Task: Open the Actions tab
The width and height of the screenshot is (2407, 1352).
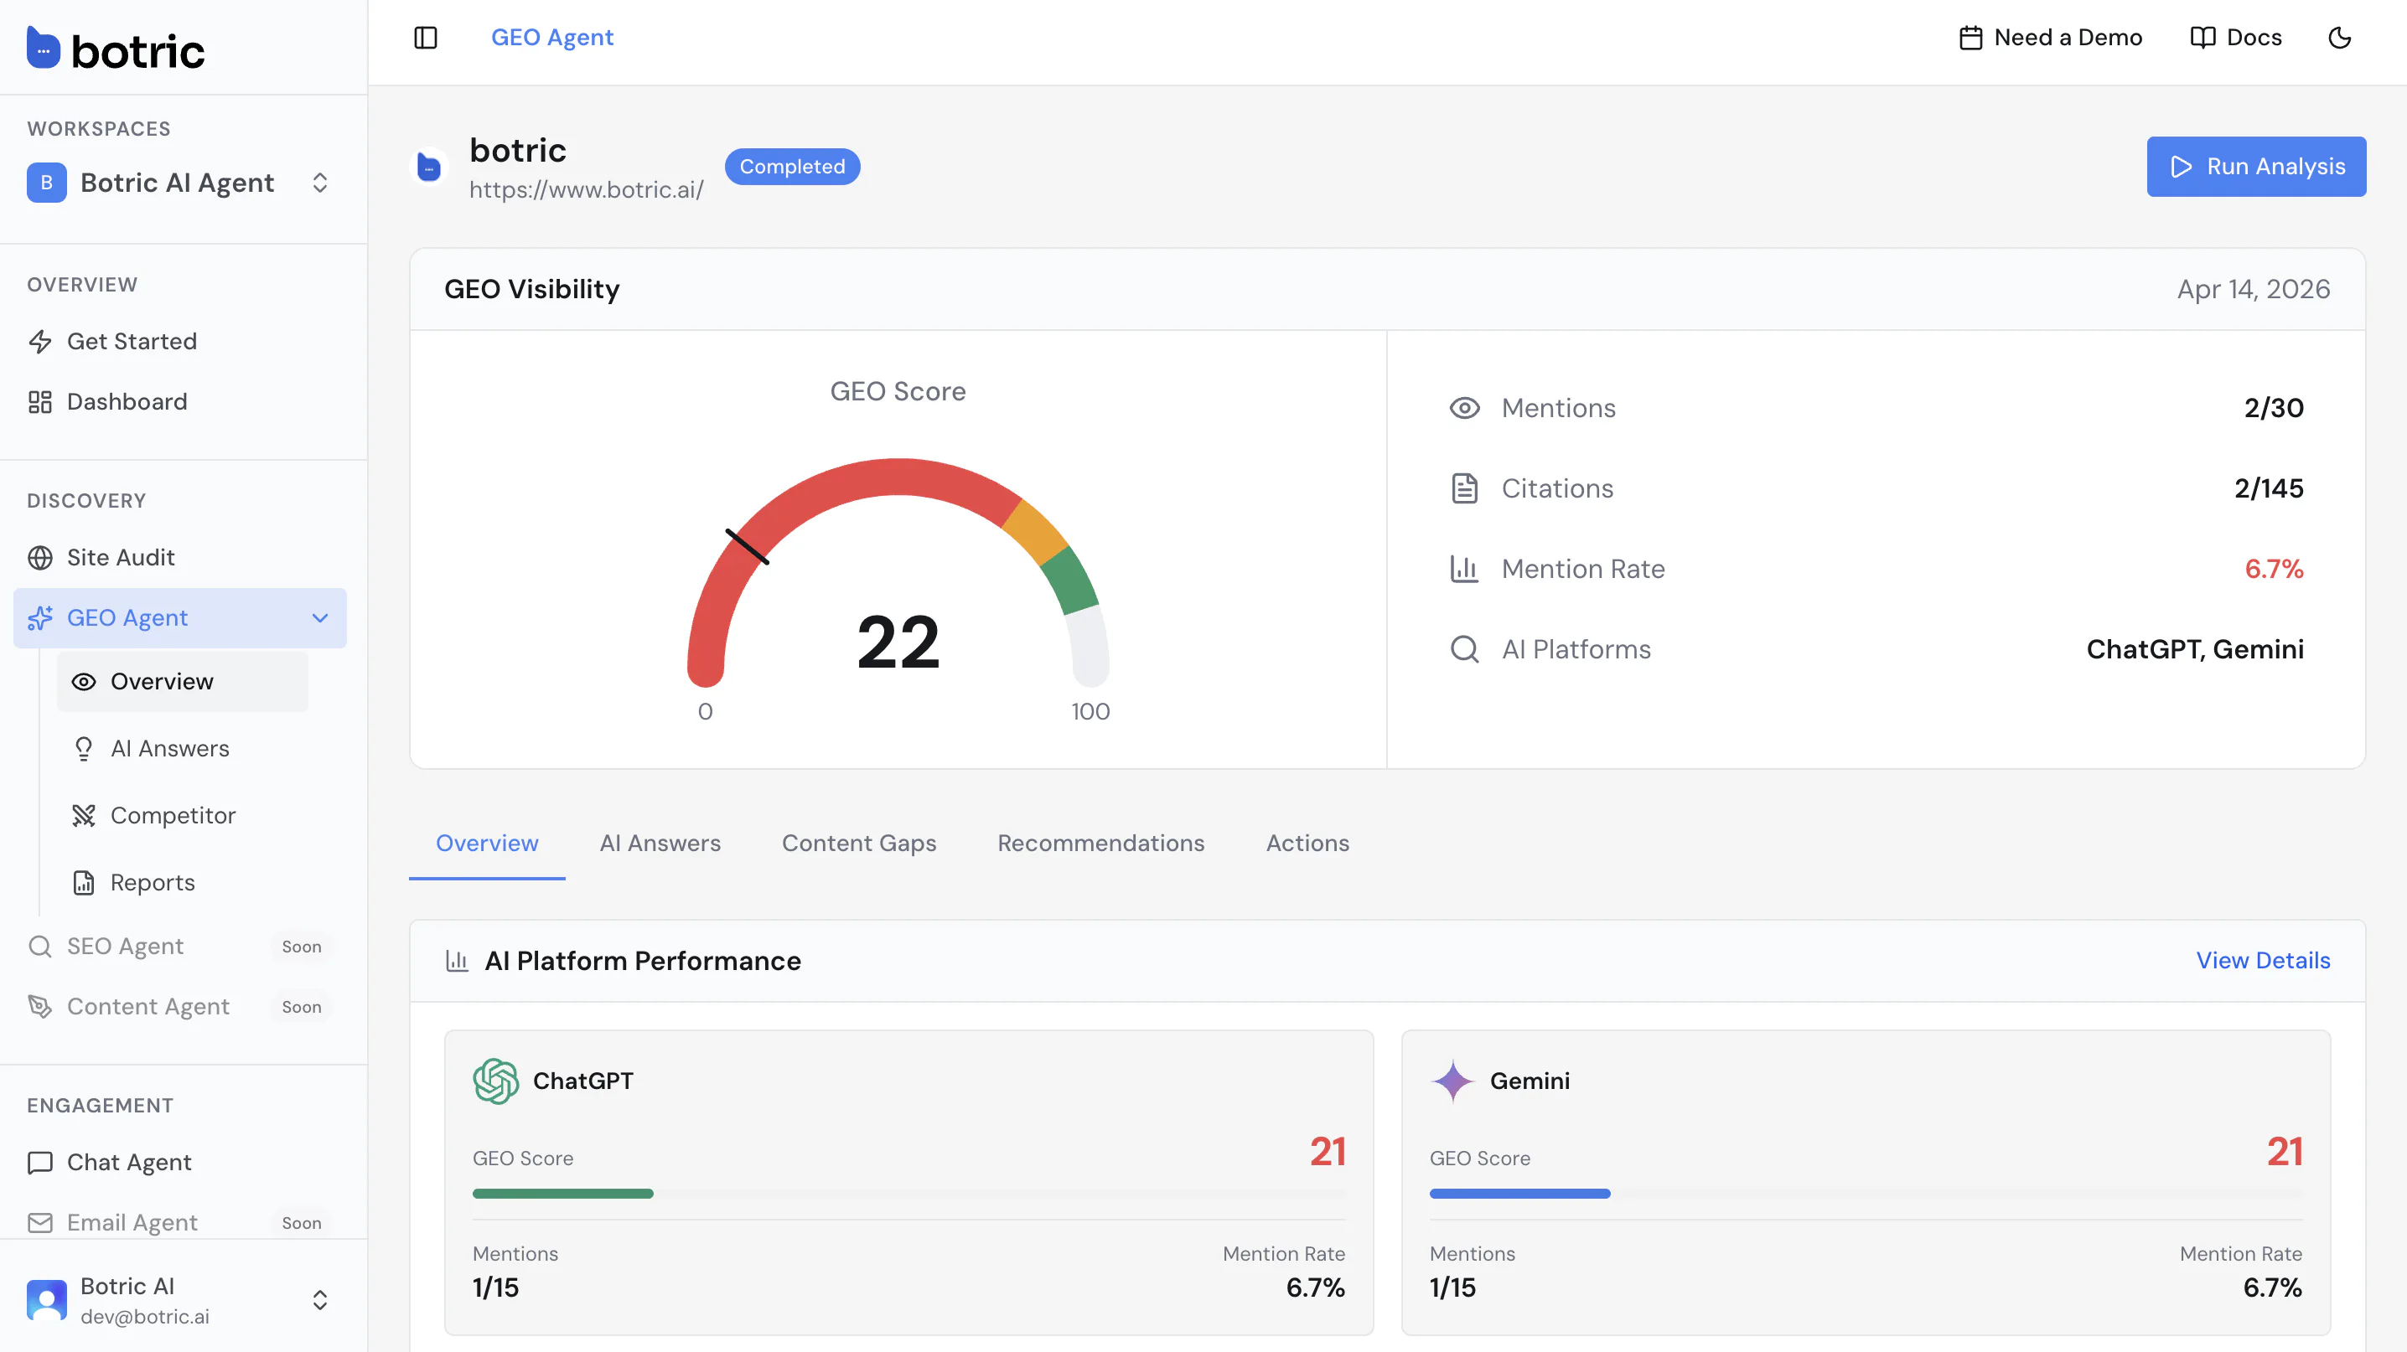Action: point(1307,844)
